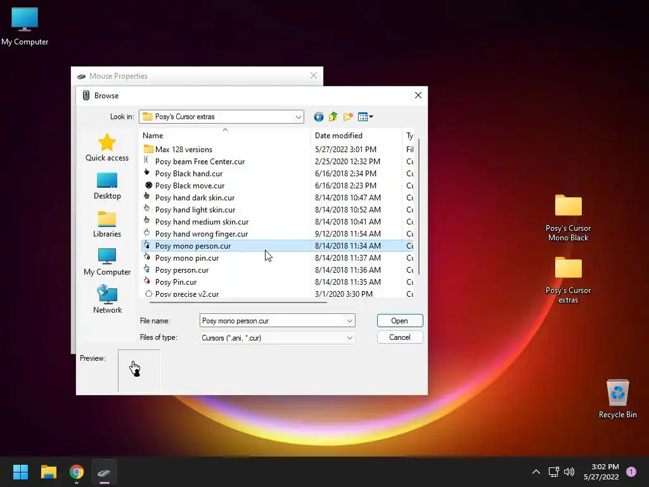Select My Computer in places bar
The image size is (649, 487).
point(106,262)
